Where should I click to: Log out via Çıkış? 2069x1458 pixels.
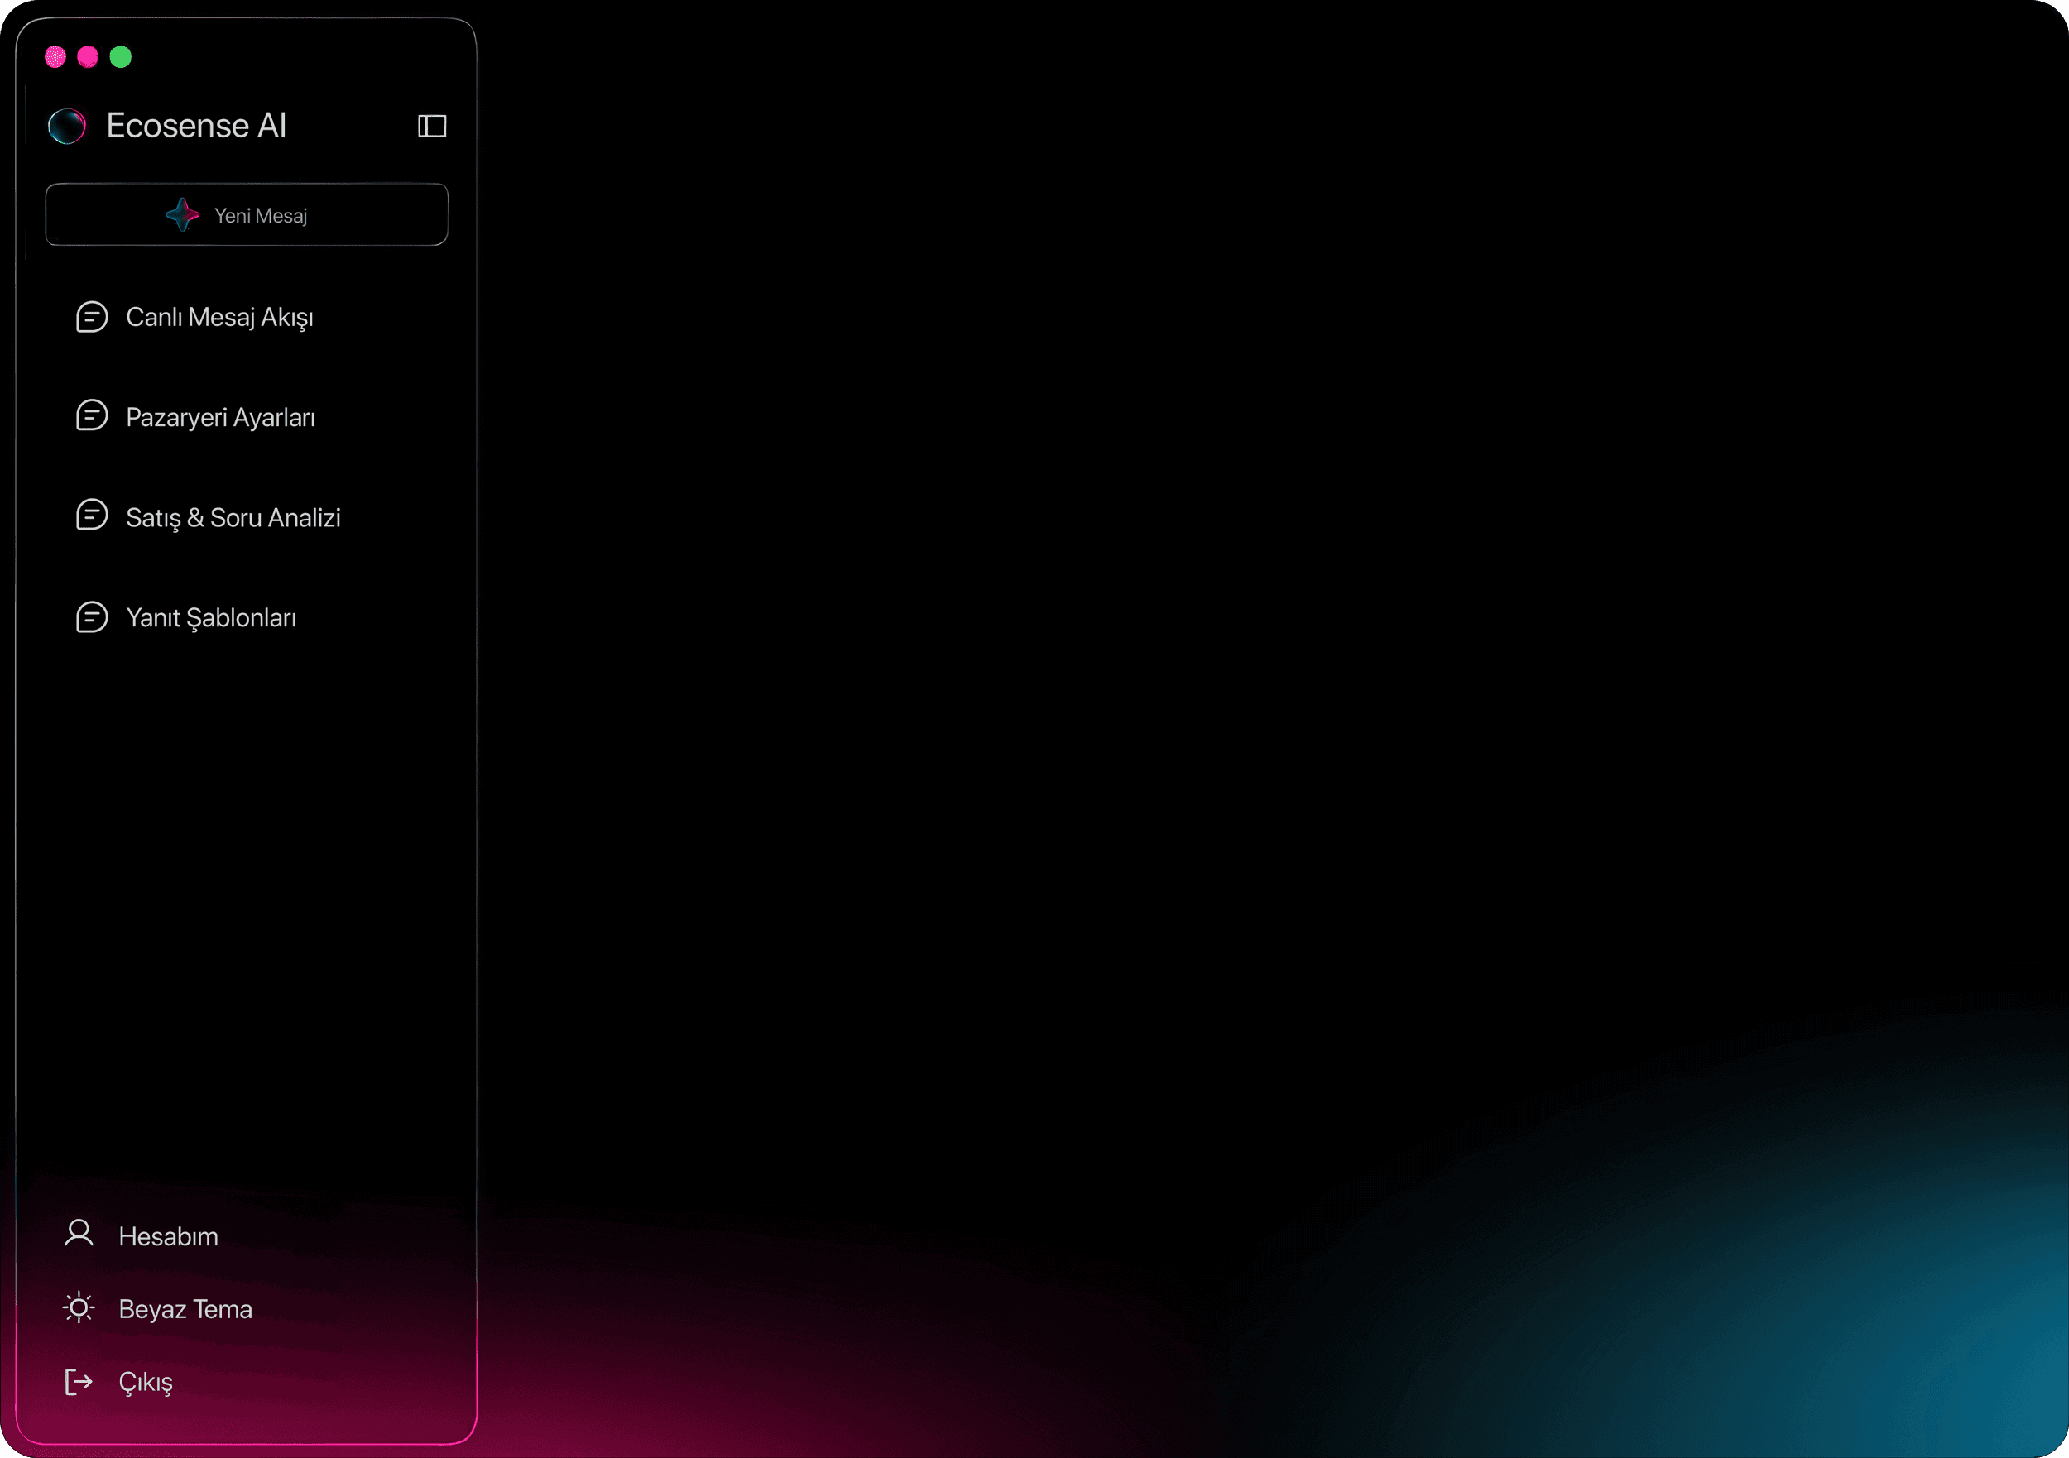click(145, 1383)
